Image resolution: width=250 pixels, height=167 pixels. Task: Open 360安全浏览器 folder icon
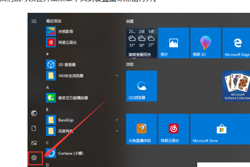51,75
